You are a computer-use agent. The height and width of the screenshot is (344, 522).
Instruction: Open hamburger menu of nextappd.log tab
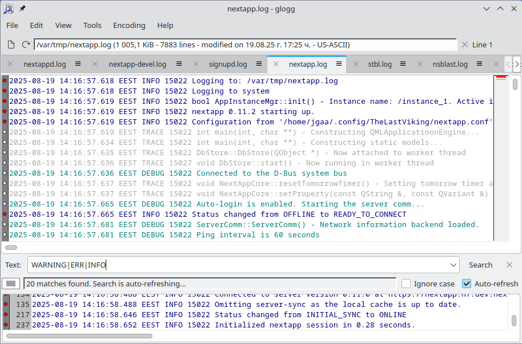pos(78,64)
